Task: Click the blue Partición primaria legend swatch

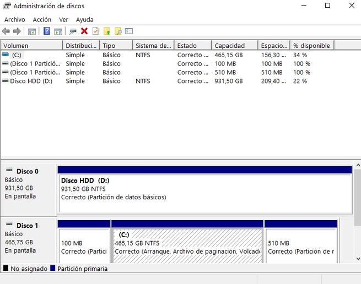Action: [53, 268]
